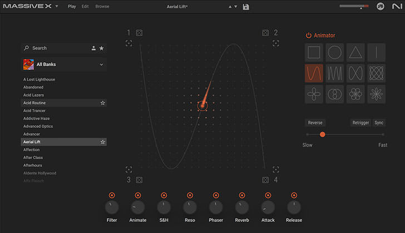Save the preset with the floppy disk icon

246,7
